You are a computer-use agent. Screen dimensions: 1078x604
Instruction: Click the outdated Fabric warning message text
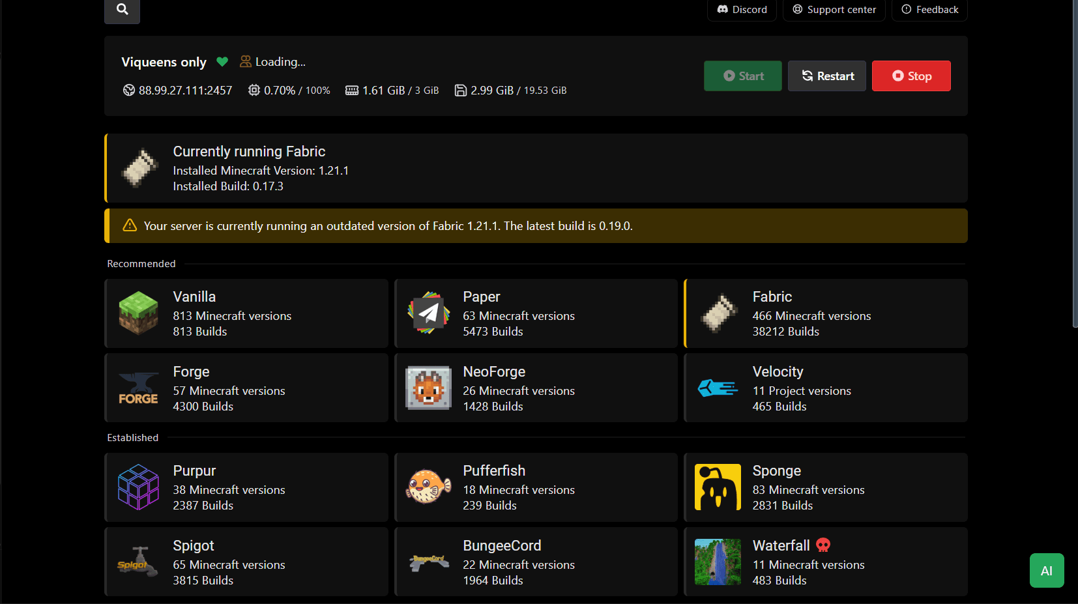[x=388, y=226]
